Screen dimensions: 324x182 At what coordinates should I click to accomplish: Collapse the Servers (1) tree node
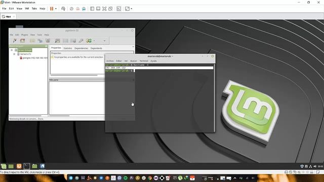[14, 54]
